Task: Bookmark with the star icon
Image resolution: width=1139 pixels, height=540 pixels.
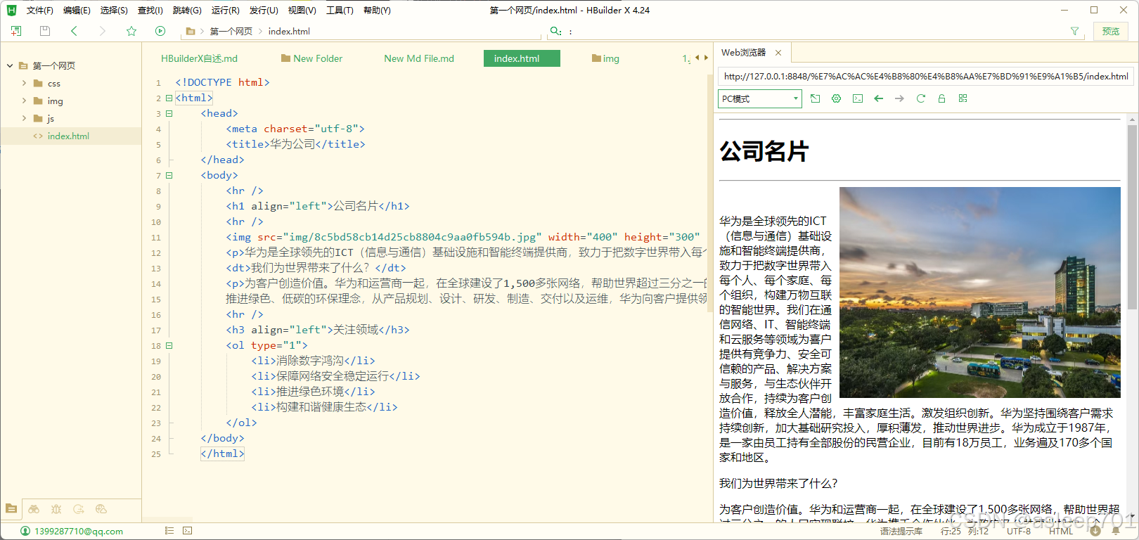Action: coord(131,31)
